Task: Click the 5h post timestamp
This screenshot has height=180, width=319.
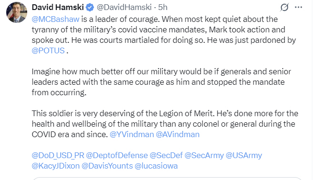Action: click(x=163, y=7)
